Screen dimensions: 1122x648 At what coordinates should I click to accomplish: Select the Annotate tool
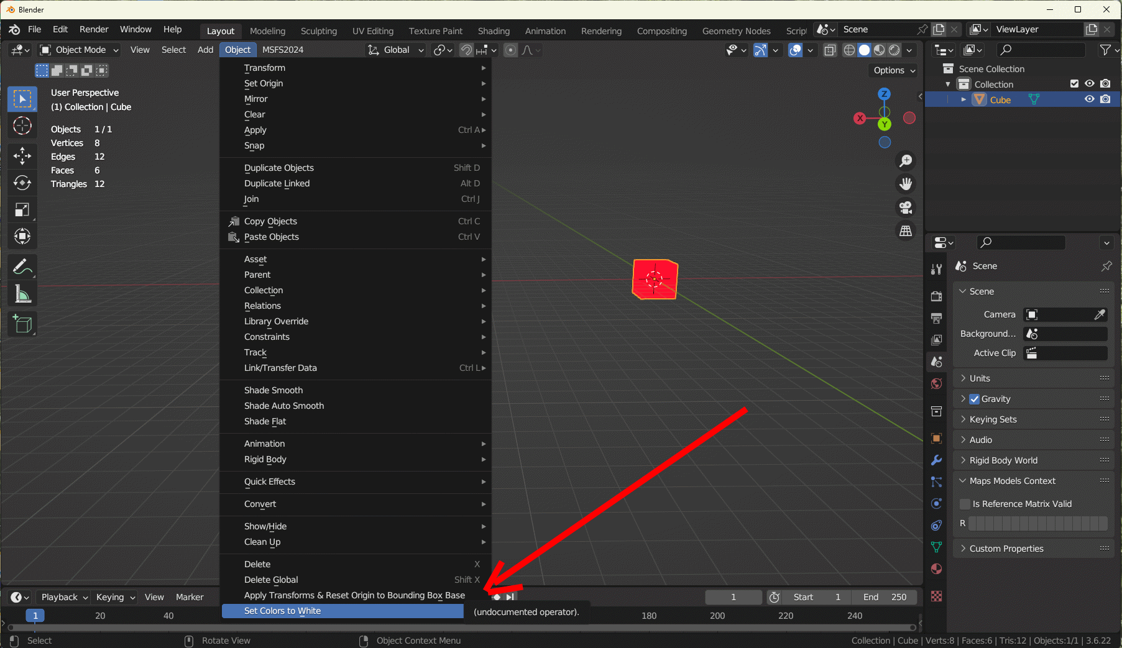pyautogui.click(x=22, y=267)
